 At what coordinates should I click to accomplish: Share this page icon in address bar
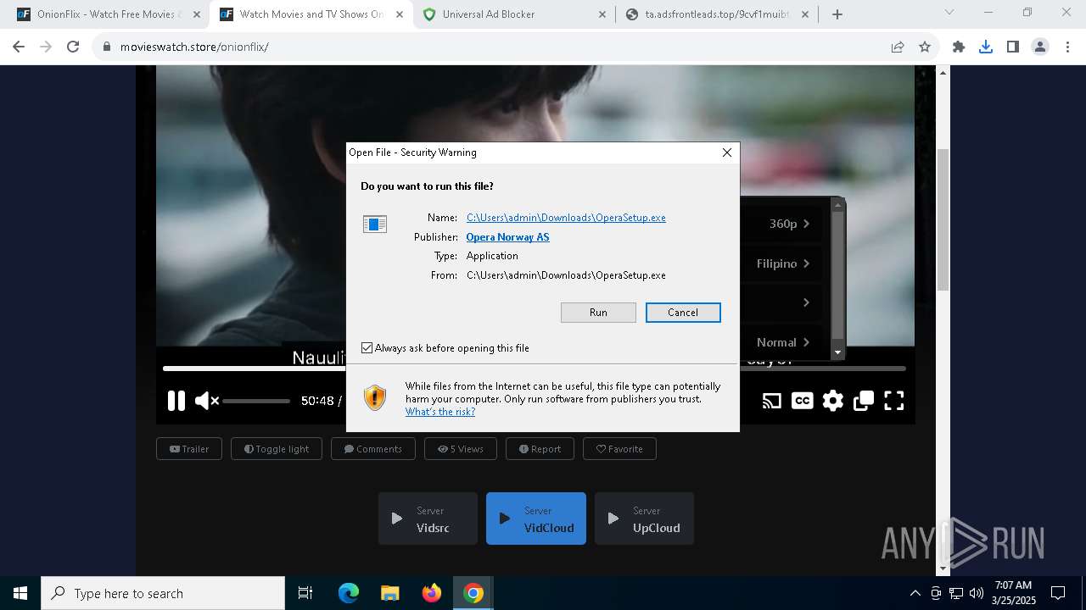(x=898, y=47)
